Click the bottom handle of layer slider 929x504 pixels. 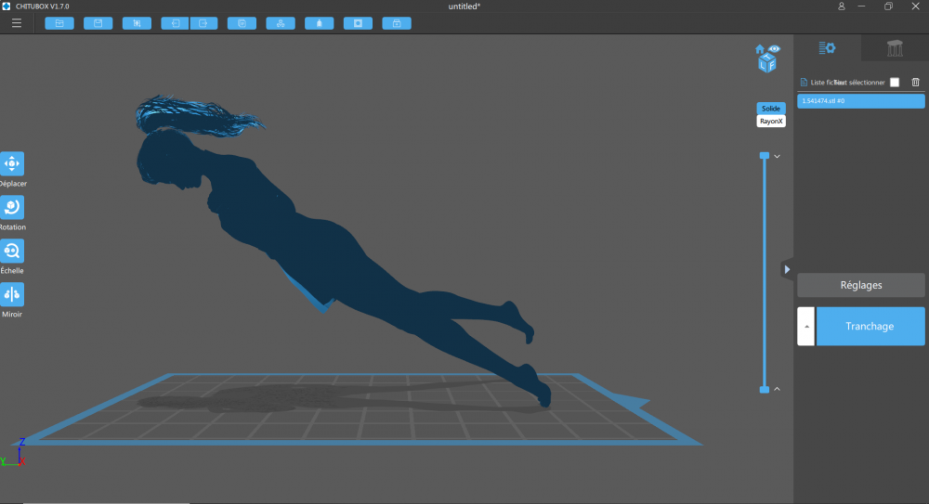click(x=765, y=390)
